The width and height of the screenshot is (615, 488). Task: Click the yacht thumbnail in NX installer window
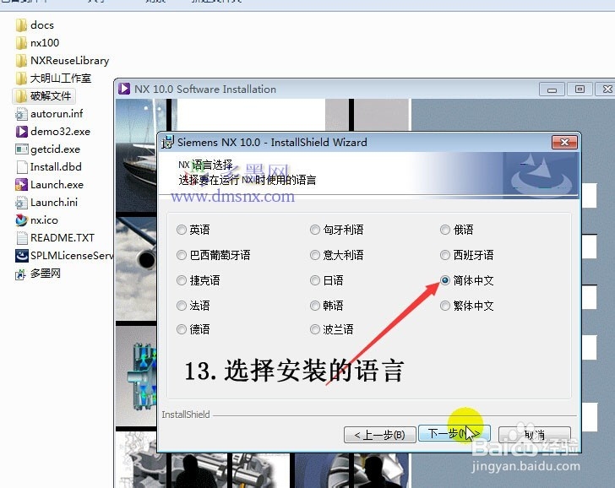(x=136, y=155)
